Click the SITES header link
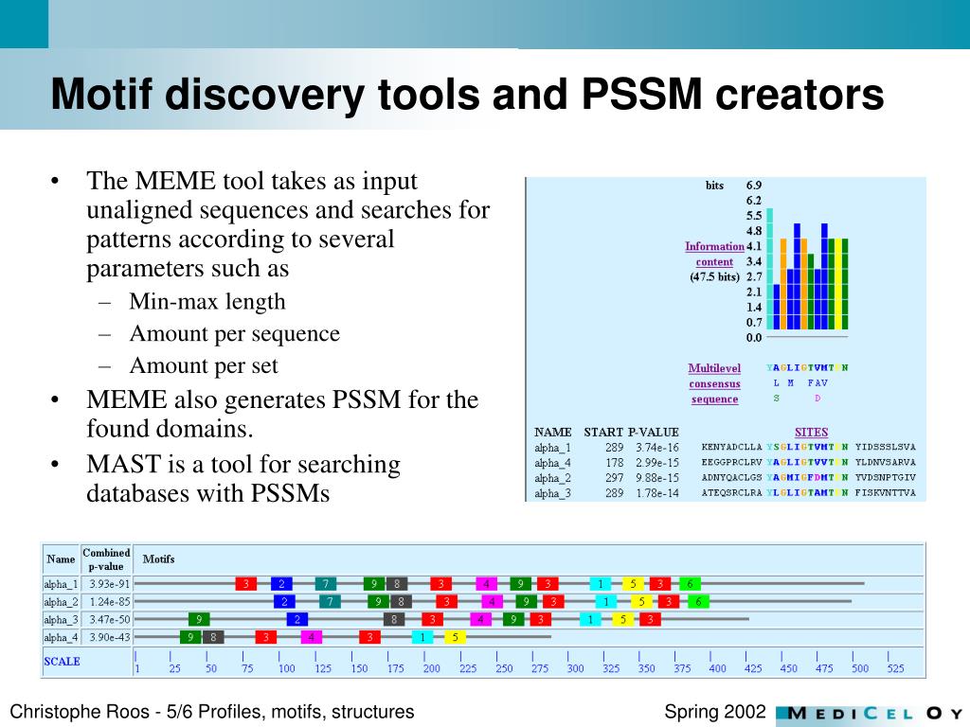Viewport: 970px width, 727px height. 811,432
